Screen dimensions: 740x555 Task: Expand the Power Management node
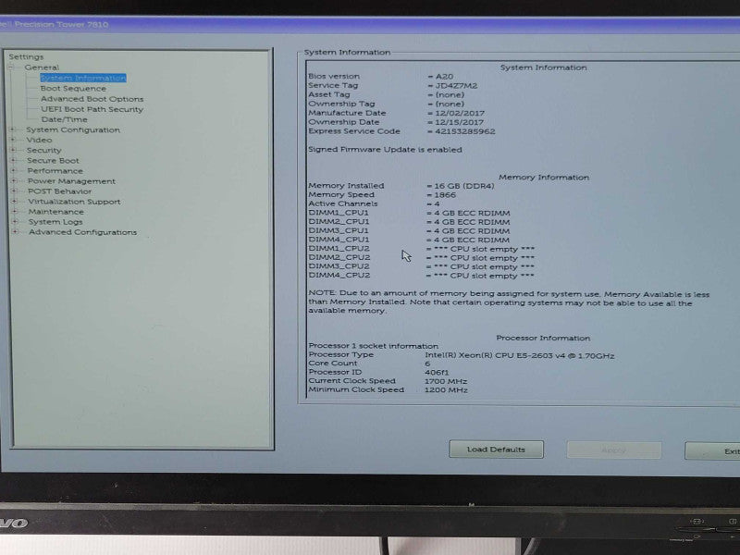tap(14, 180)
